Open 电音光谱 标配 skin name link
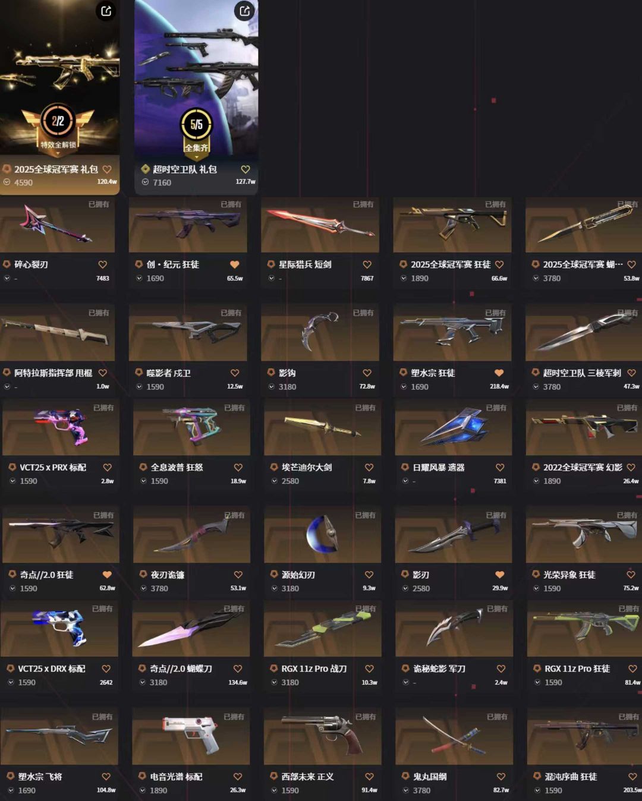Screen dimensions: 642x801 177,777
